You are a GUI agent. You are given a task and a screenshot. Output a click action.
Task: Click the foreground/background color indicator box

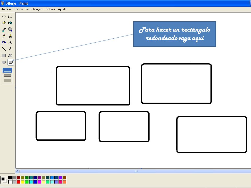tap(4, 180)
